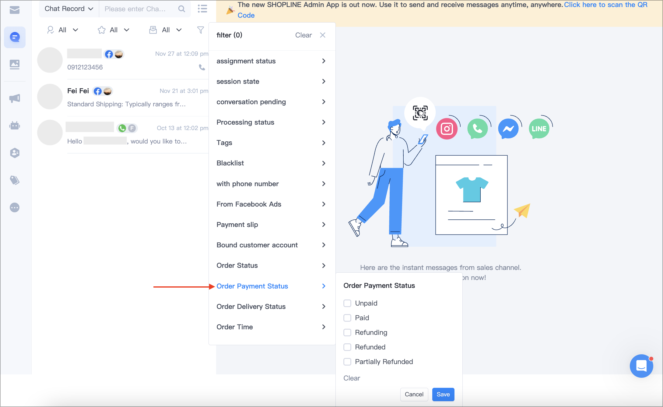Open the more options ellipsis sidebar icon
This screenshot has width=663, height=407.
(x=15, y=207)
